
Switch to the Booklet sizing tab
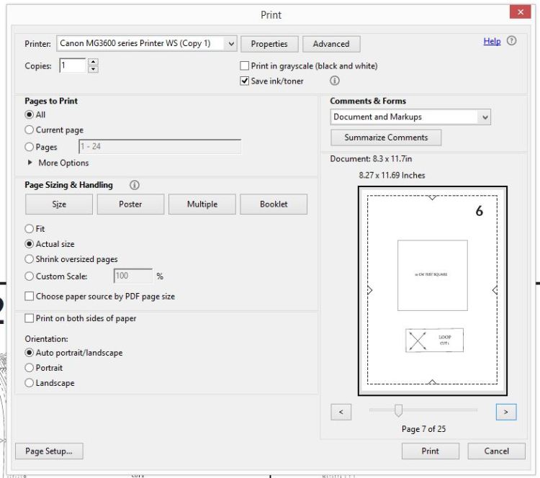click(273, 204)
